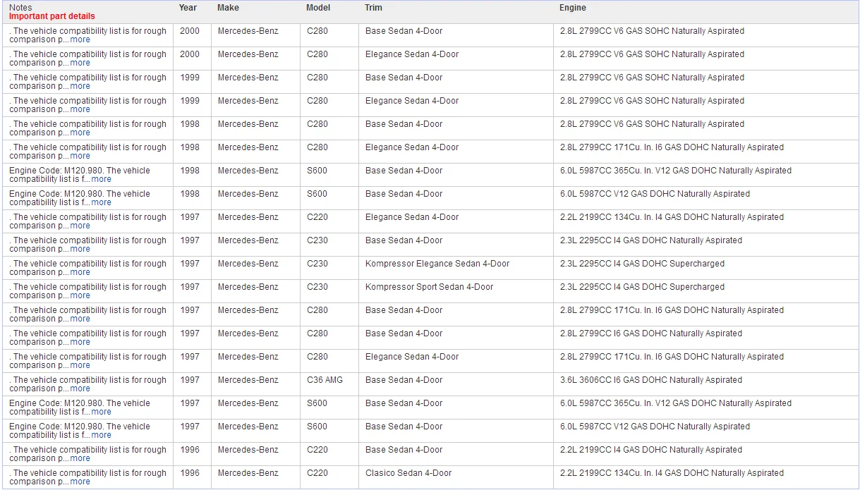860x490 pixels.
Task: Click the Model column header
Action: [x=318, y=8]
